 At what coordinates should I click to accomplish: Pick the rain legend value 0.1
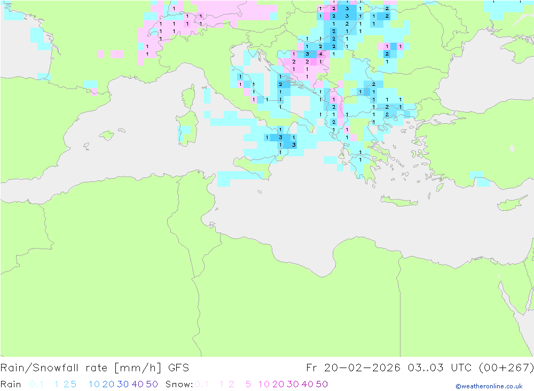coord(36,384)
